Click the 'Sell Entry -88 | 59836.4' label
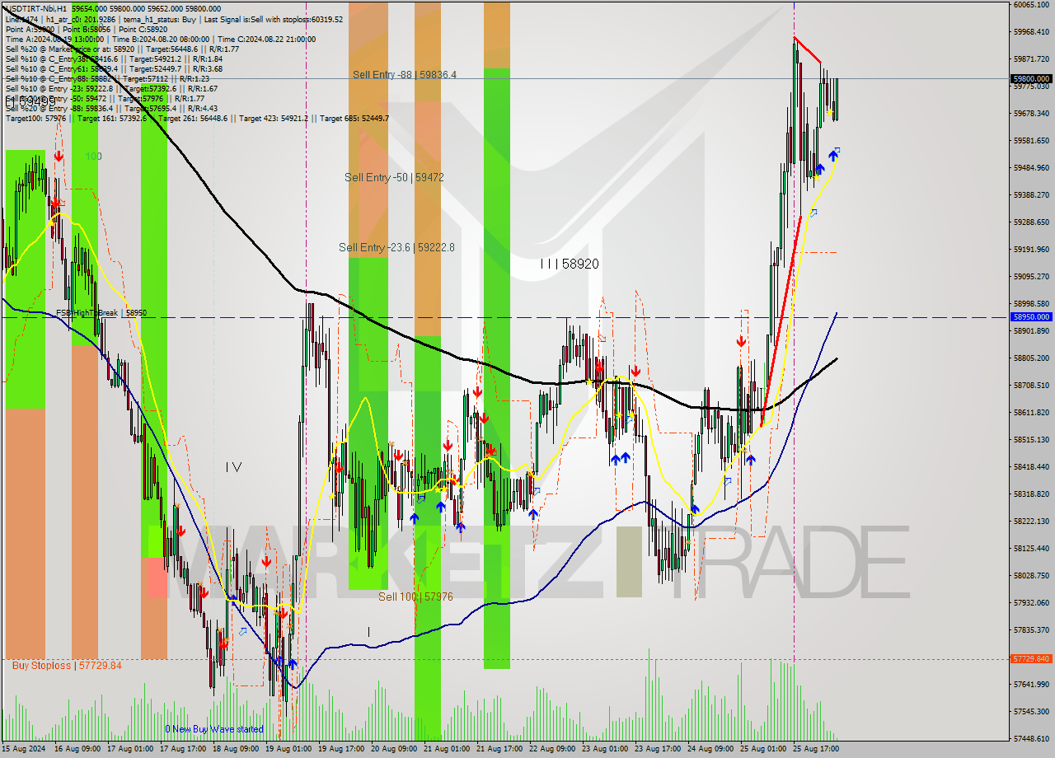The height and width of the screenshot is (758, 1055). (405, 75)
